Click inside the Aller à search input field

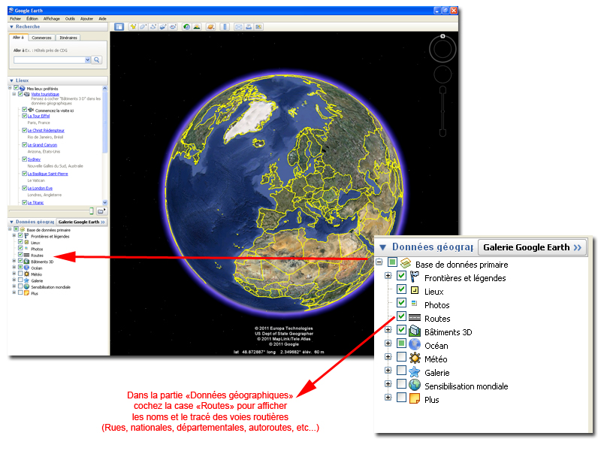coord(49,60)
